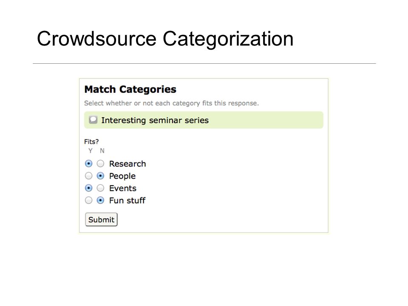Select Yes radio for Research

(x=89, y=164)
